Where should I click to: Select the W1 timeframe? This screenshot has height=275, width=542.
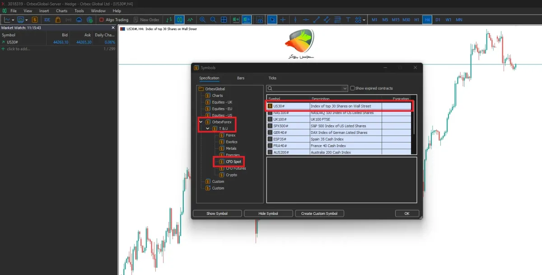(x=449, y=20)
